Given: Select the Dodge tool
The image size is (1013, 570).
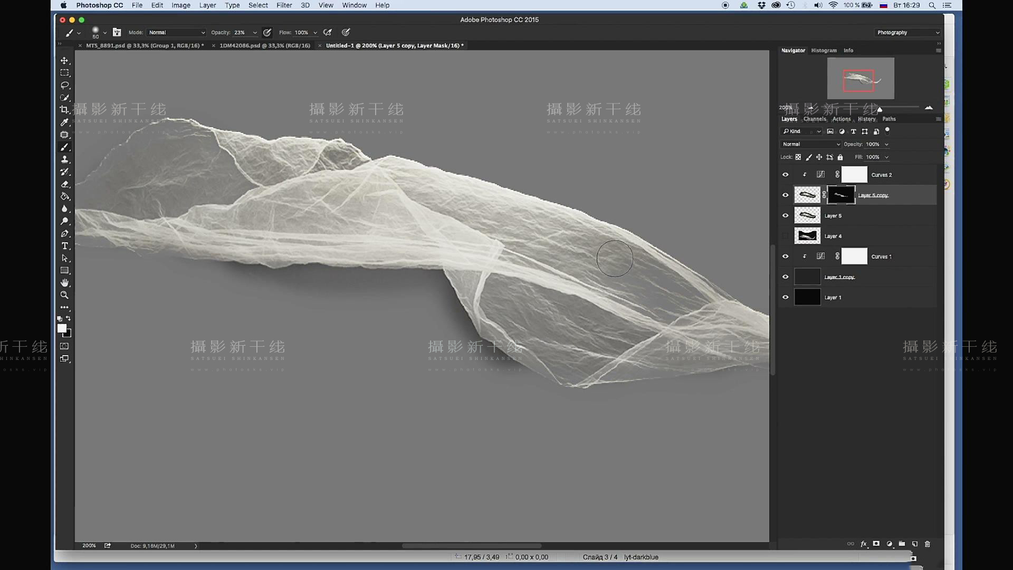Looking at the screenshot, I should (64, 221).
